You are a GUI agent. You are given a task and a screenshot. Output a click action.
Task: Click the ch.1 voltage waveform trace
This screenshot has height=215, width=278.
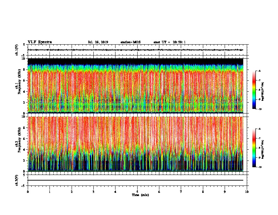[x=135, y=50]
